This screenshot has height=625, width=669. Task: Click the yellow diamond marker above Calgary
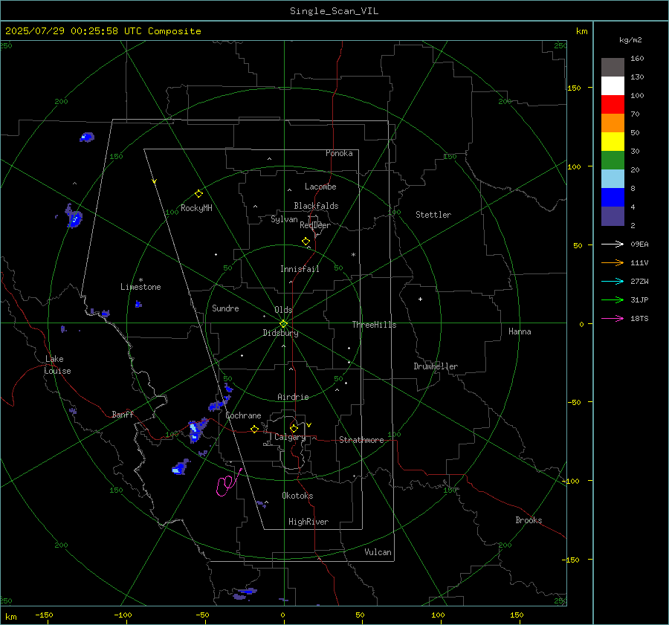[294, 428]
